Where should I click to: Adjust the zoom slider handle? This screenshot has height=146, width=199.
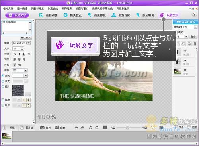[x=127, y=127]
